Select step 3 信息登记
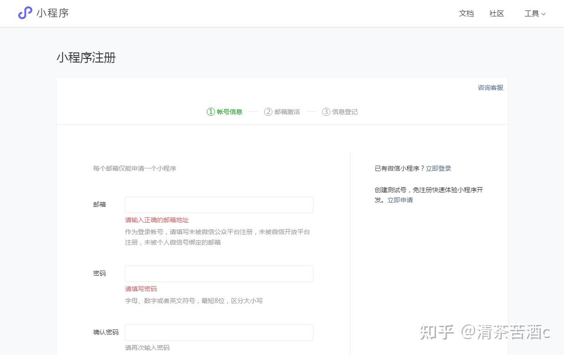This screenshot has height=355, width=564. pyautogui.click(x=340, y=112)
